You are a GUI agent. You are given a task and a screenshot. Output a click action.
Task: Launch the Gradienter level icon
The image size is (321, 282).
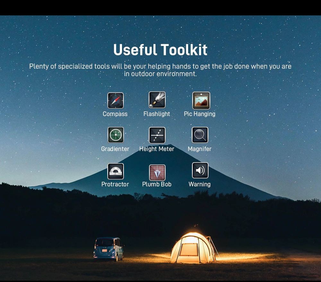click(x=116, y=135)
